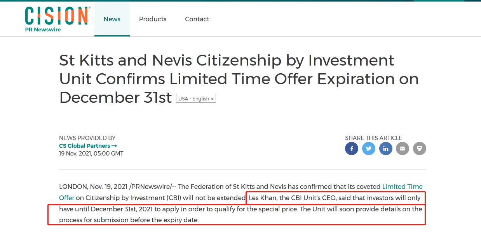
Task: Click the 'process for submission' closing line
Action: 129,220
